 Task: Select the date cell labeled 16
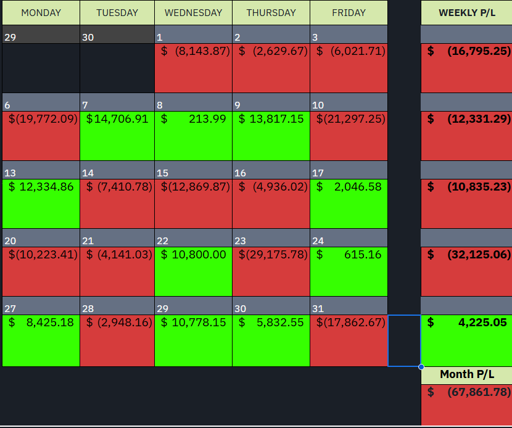click(271, 170)
